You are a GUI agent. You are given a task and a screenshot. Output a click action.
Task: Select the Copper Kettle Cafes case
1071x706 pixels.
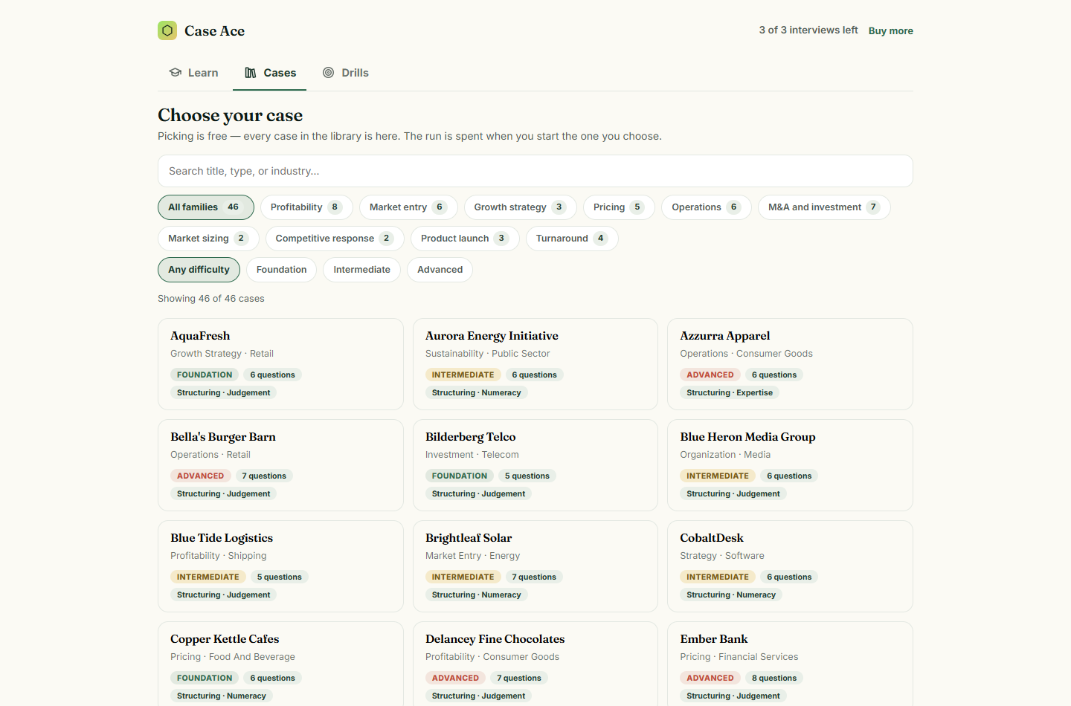(x=280, y=664)
